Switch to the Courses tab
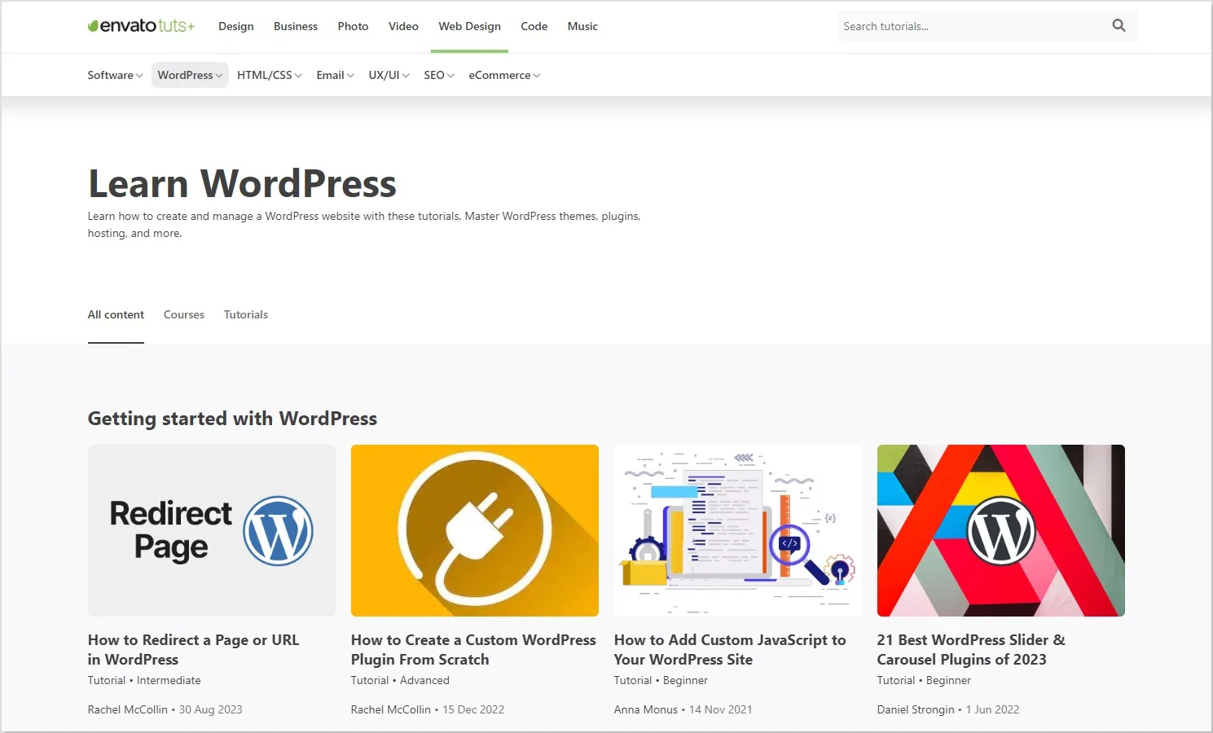This screenshot has height=733, width=1213. 184,314
